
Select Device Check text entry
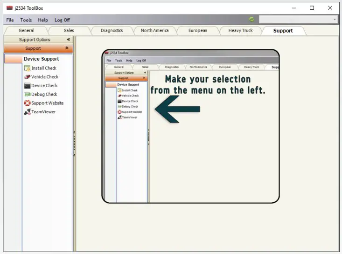tap(44, 86)
